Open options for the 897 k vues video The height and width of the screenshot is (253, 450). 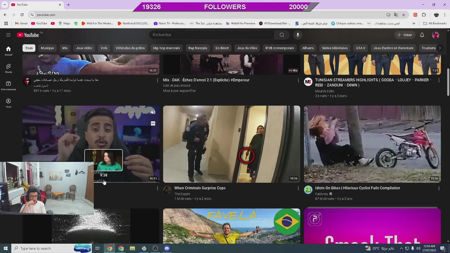tap(157, 80)
